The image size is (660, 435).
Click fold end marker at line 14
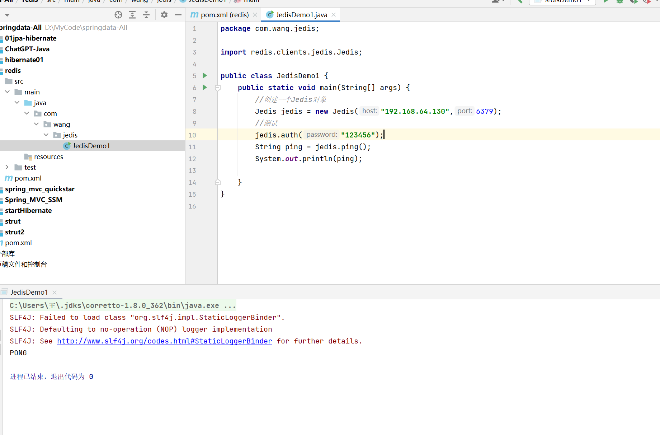click(x=218, y=182)
